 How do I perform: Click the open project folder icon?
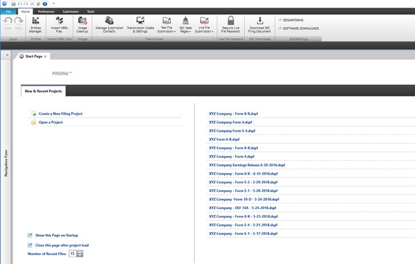click(x=34, y=122)
